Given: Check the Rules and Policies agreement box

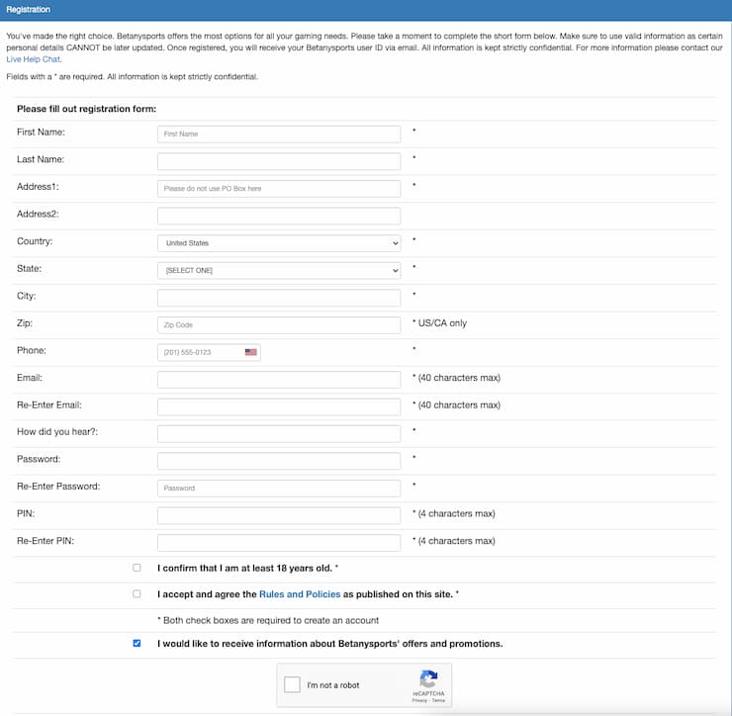Looking at the screenshot, I should [137, 593].
